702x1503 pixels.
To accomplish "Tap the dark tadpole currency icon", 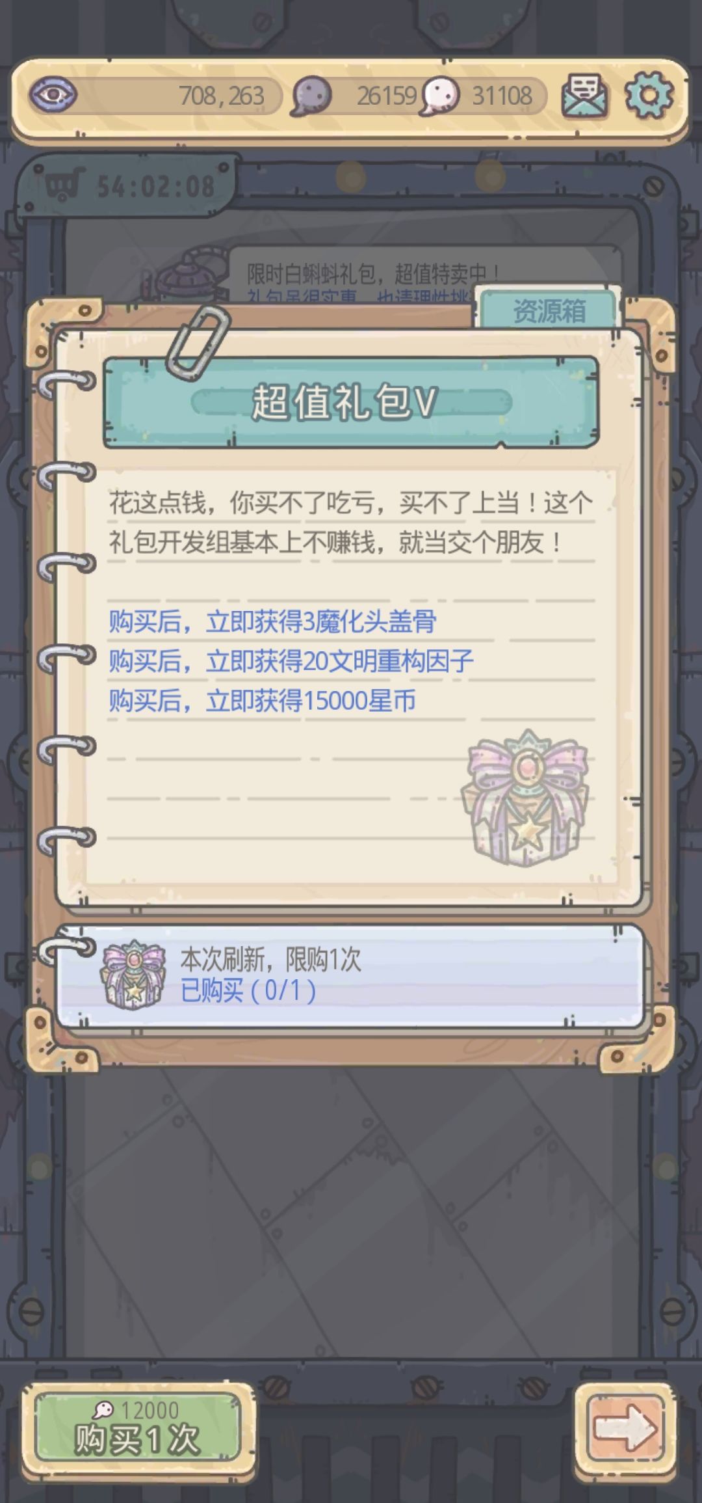I will (x=311, y=96).
